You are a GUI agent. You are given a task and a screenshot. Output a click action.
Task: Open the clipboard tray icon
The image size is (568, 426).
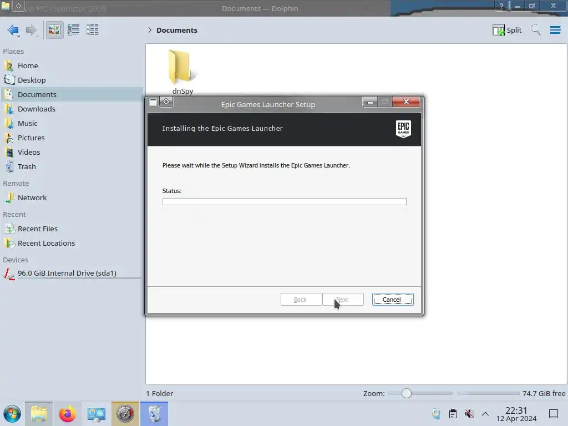point(453,414)
